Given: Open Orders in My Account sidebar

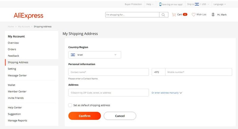Looking at the screenshot, I should click(12, 49).
